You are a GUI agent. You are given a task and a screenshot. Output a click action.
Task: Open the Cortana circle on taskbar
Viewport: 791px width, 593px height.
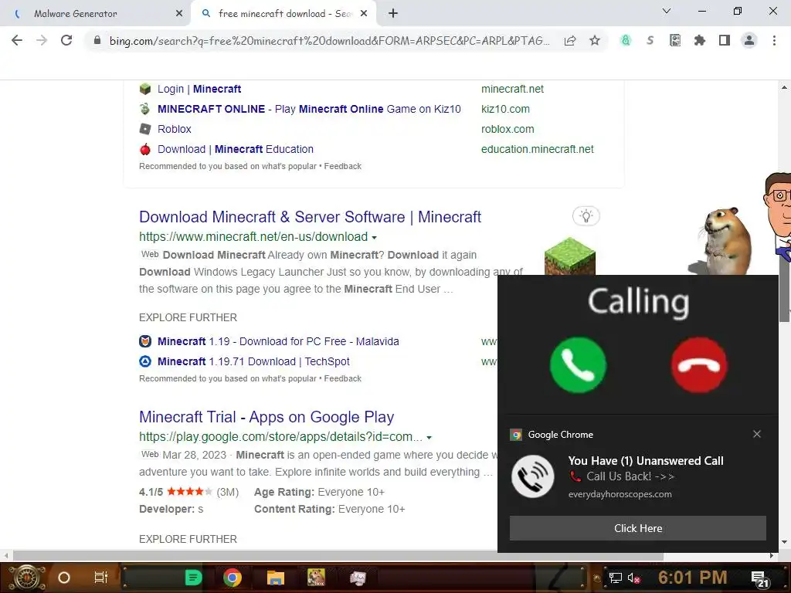pyautogui.click(x=64, y=578)
